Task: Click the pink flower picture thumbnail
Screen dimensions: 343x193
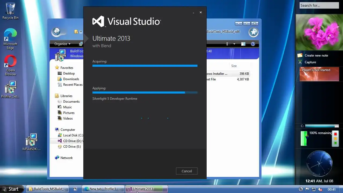Action: click(x=319, y=32)
